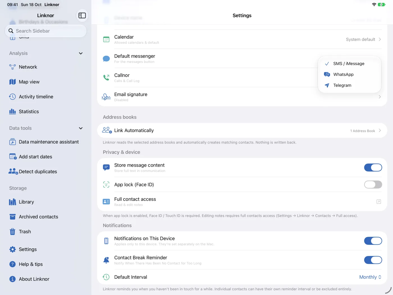The height and width of the screenshot is (295, 393).
Task: Collapse the Analysis section
Action: click(x=81, y=53)
